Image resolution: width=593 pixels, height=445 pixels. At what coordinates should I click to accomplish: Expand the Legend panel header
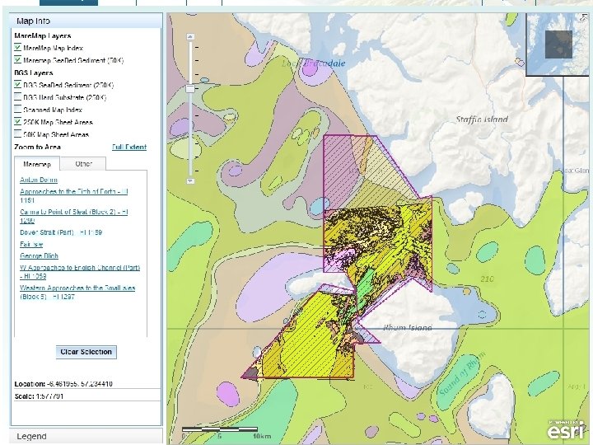point(86,436)
